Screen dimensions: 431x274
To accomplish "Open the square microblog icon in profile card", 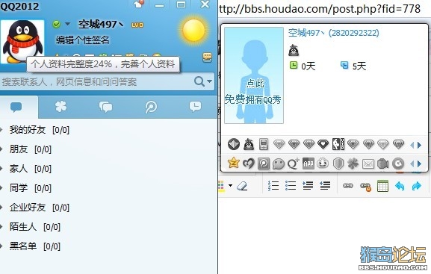I will [264, 164].
